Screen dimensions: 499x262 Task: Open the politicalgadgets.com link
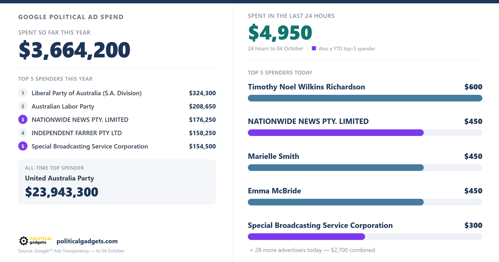pyautogui.click(x=87, y=241)
